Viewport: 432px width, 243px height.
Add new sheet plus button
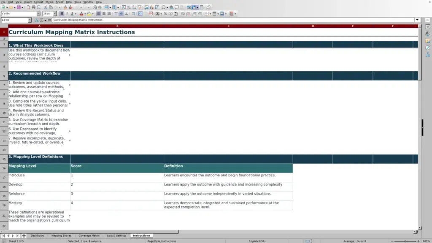24,236
